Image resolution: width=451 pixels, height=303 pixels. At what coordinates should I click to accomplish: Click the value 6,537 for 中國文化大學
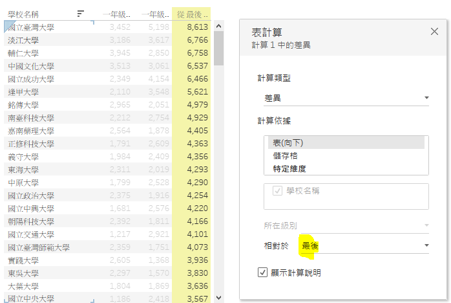(197, 66)
